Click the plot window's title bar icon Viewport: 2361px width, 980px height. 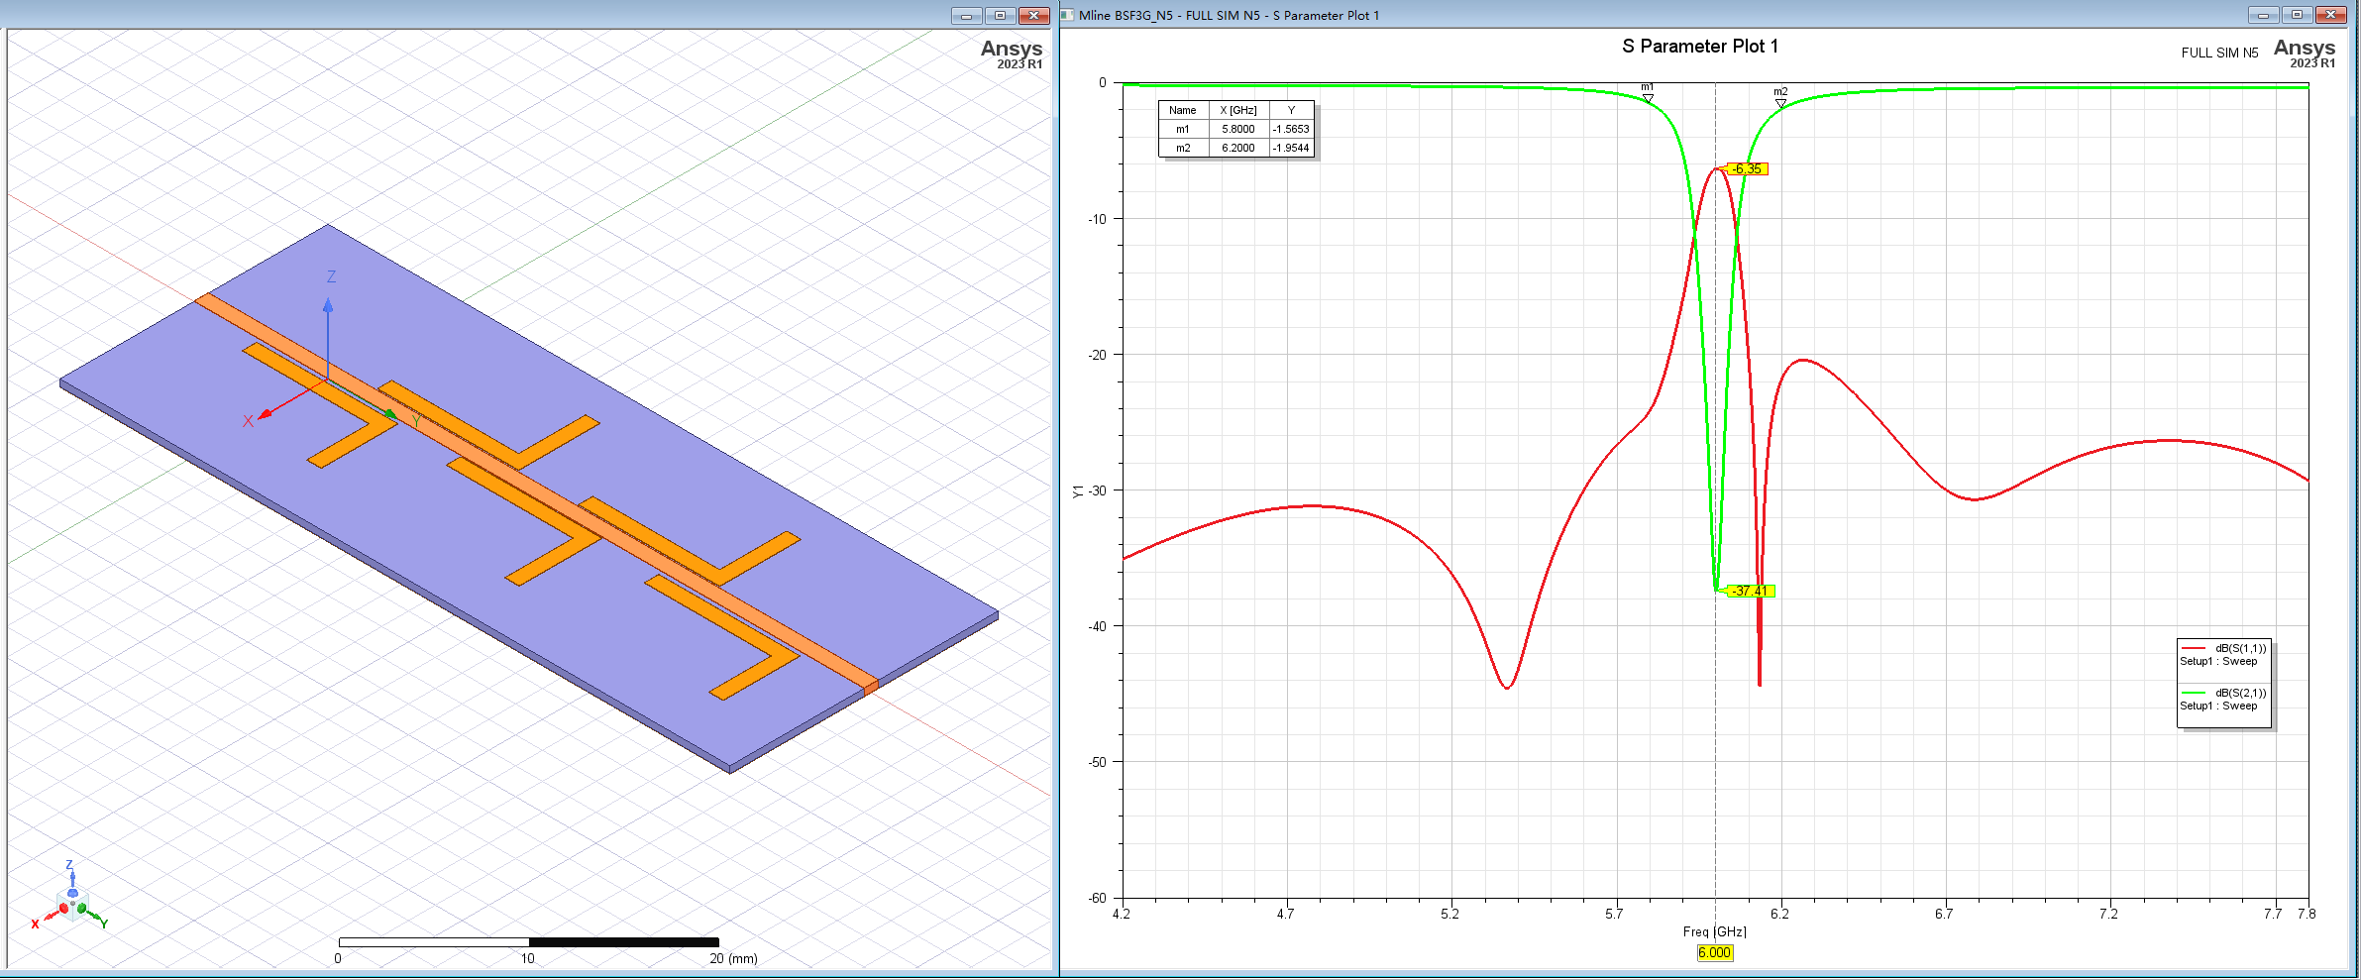pyautogui.click(x=1068, y=15)
